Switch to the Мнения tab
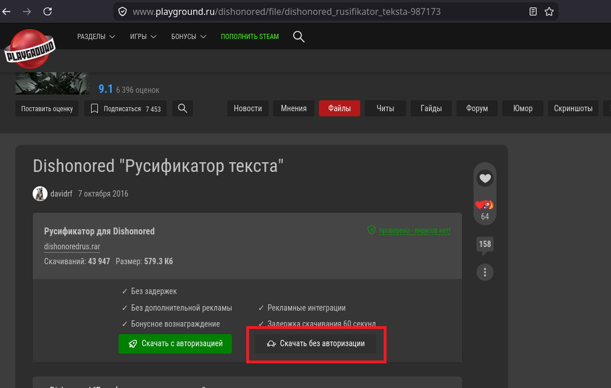The width and height of the screenshot is (611, 388). pos(294,108)
